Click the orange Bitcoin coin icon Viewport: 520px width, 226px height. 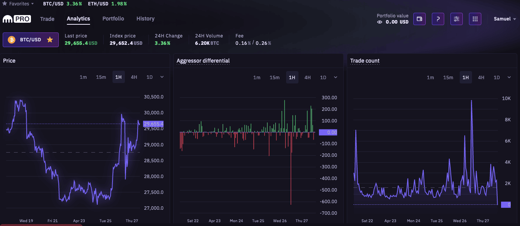pos(12,40)
